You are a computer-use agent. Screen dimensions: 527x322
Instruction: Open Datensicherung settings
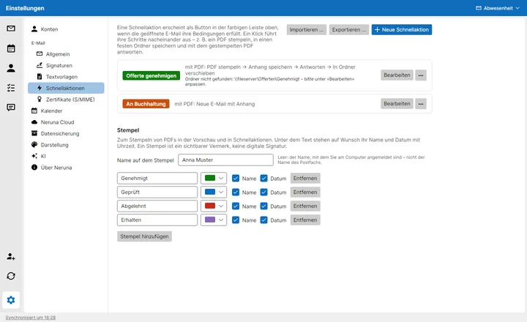pos(66,133)
